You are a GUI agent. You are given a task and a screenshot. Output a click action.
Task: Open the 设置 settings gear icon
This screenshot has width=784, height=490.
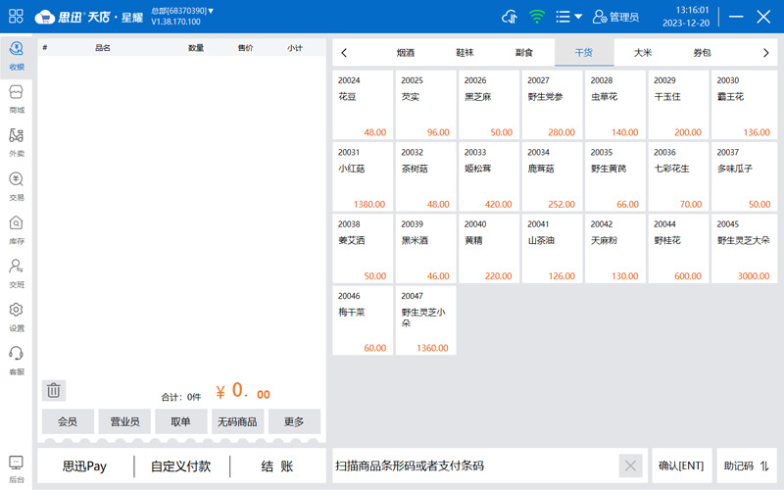[x=16, y=317]
